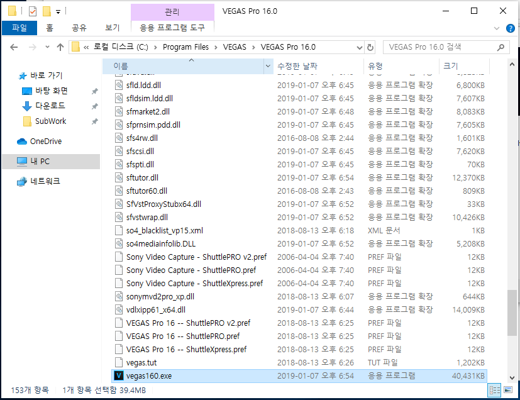
Task: Navigate to Program Files in breadcrumb
Action: coord(185,47)
